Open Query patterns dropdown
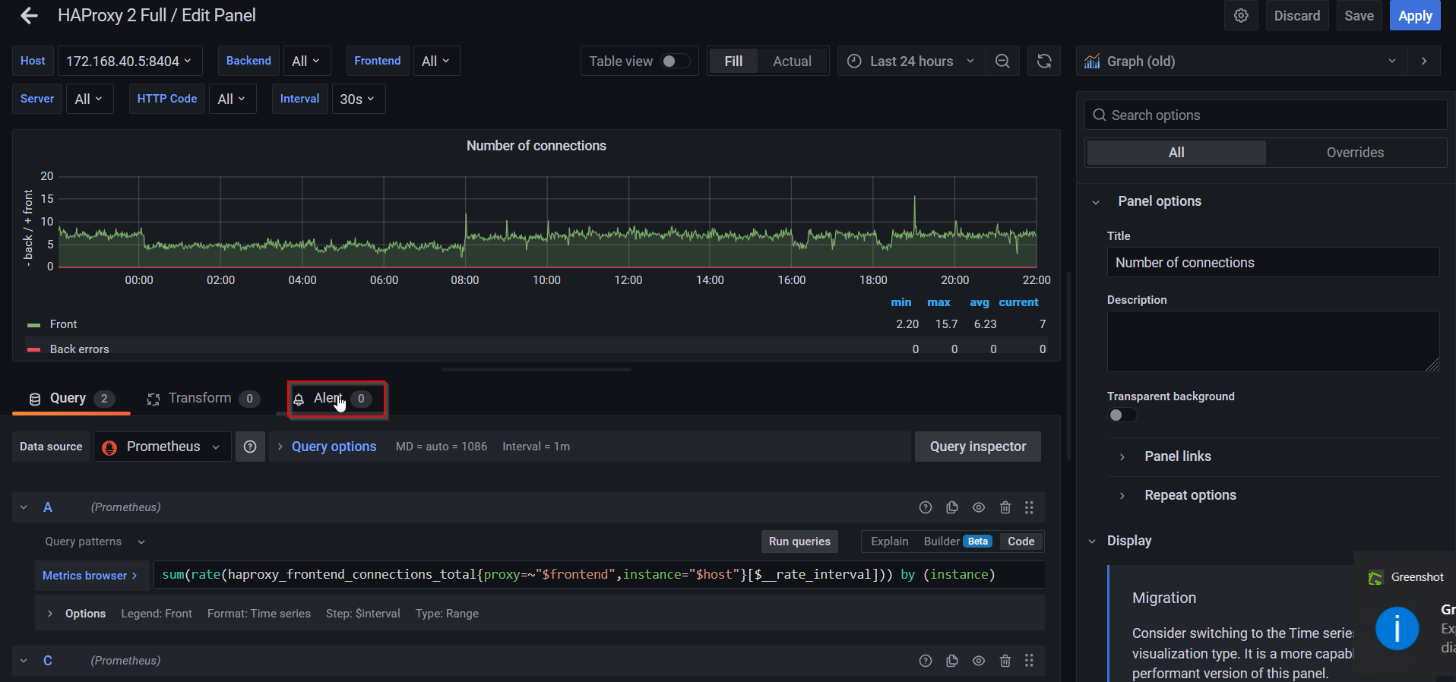The height and width of the screenshot is (682, 1456). tap(94, 541)
